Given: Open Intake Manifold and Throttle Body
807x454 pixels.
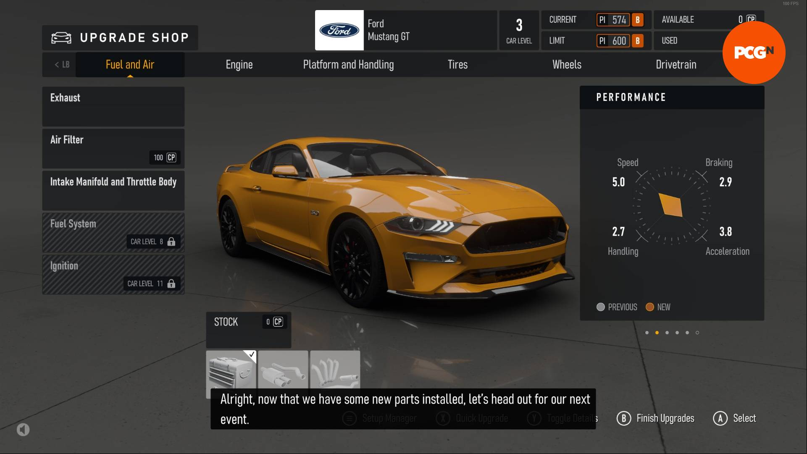Looking at the screenshot, I should [x=113, y=191].
